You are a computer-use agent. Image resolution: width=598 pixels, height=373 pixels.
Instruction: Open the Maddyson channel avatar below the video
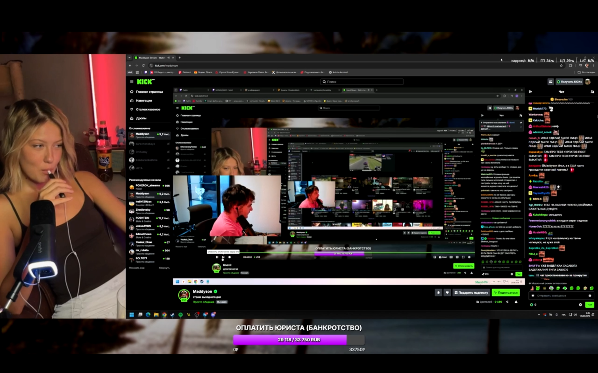pyautogui.click(x=184, y=295)
